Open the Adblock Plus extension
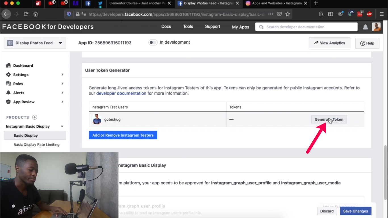Screen dimensions: 388x218 click(x=369, y=14)
